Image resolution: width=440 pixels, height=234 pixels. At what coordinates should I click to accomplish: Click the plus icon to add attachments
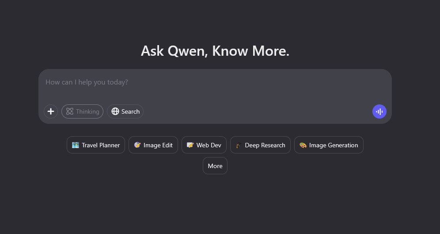(x=51, y=111)
